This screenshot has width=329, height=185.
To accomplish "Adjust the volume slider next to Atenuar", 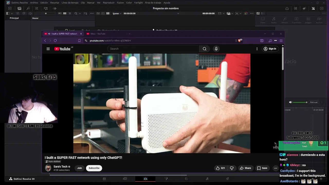I will pos(300,102).
